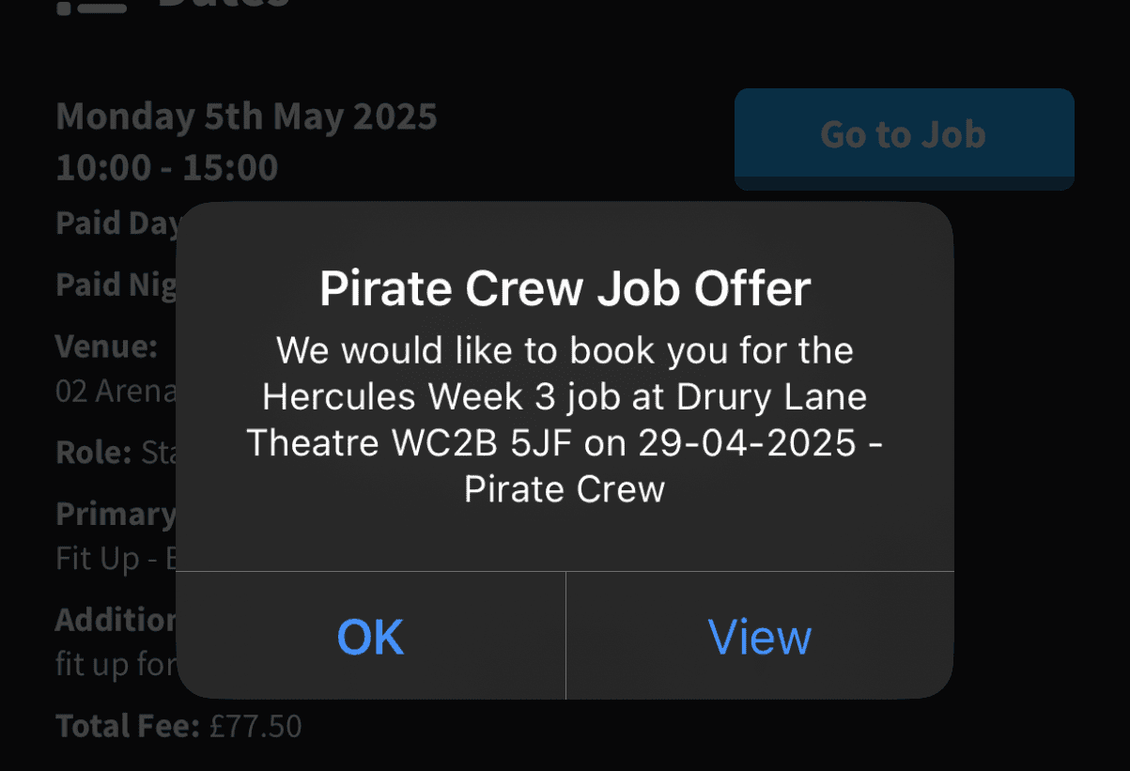
Task: Open the job with Go to Job
Action: pyautogui.click(x=904, y=135)
